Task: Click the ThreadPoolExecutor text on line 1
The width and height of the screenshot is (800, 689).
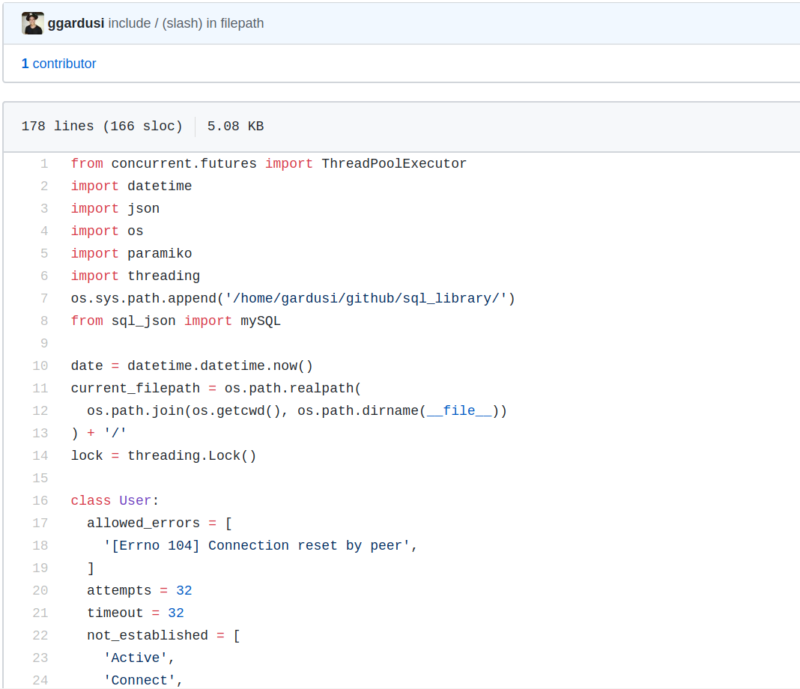Action: pyautogui.click(x=394, y=163)
